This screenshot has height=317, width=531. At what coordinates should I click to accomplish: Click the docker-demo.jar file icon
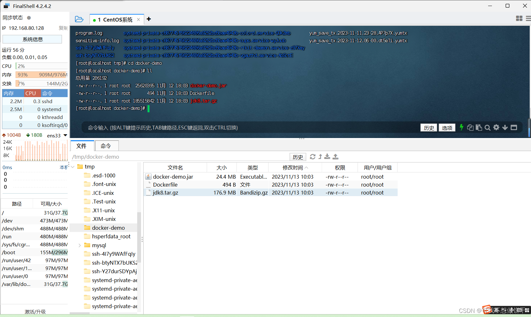pos(148,177)
